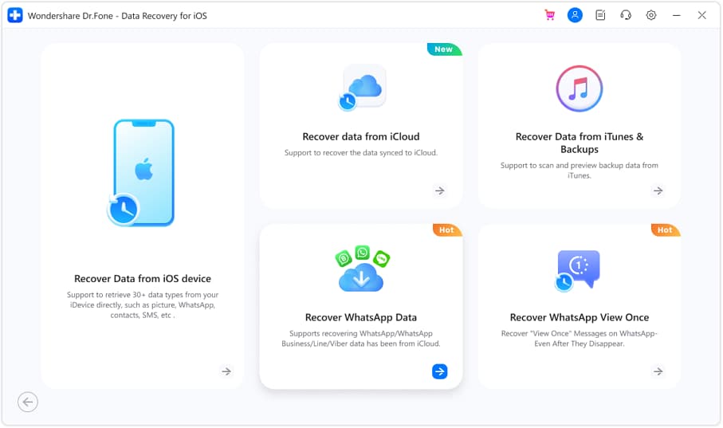The width and height of the screenshot is (723, 428).
Task: Click arrow on iOS device card
Action: pyautogui.click(x=226, y=371)
